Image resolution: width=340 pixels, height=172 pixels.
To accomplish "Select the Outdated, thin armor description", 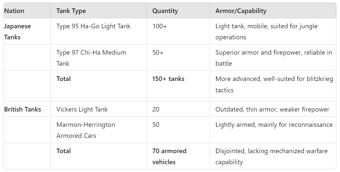I will (x=273, y=109).
